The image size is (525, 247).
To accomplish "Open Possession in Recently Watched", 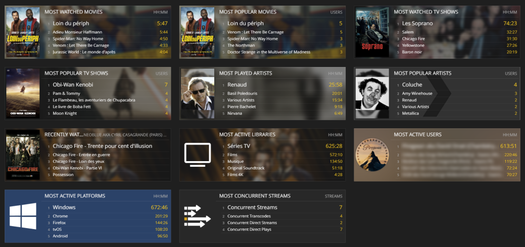I will click(x=63, y=175).
